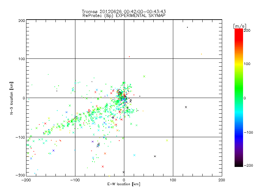Screen dimensions: 261x196
Task: Click the '-100' tick label on the N-S axis
Action: [x=20, y=137]
